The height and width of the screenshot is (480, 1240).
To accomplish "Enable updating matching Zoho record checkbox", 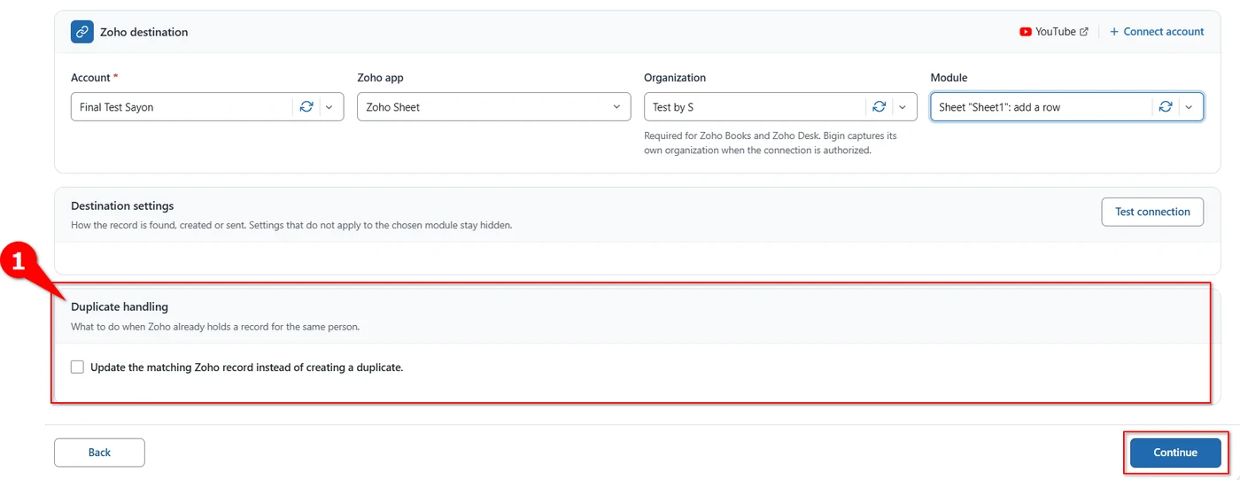I will [x=78, y=367].
